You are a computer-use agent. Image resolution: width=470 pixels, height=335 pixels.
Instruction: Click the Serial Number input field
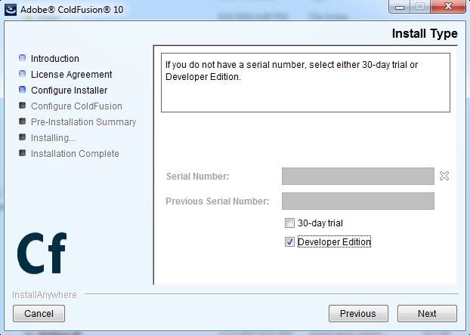pos(357,176)
